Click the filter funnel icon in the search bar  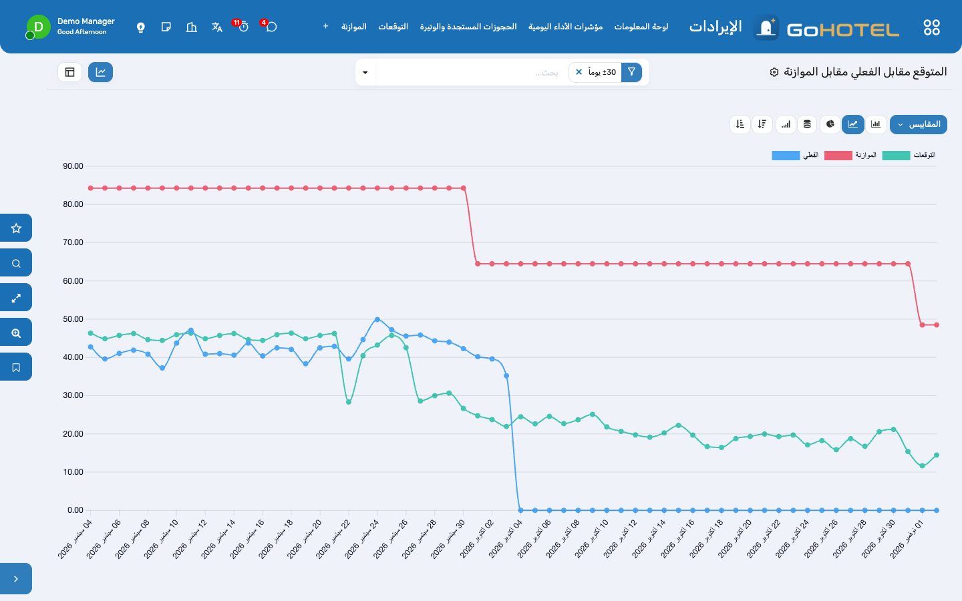pyautogui.click(x=631, y=72)
